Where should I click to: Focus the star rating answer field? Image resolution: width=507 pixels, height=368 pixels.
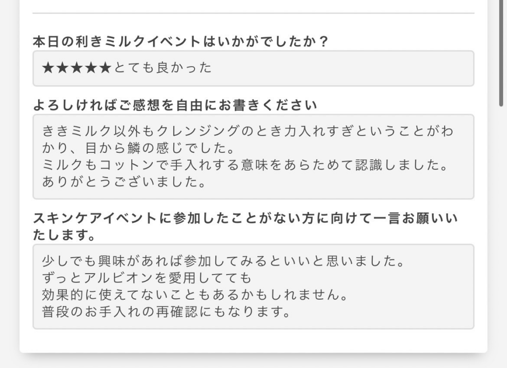pyautogui.click(x=253, y=68)
